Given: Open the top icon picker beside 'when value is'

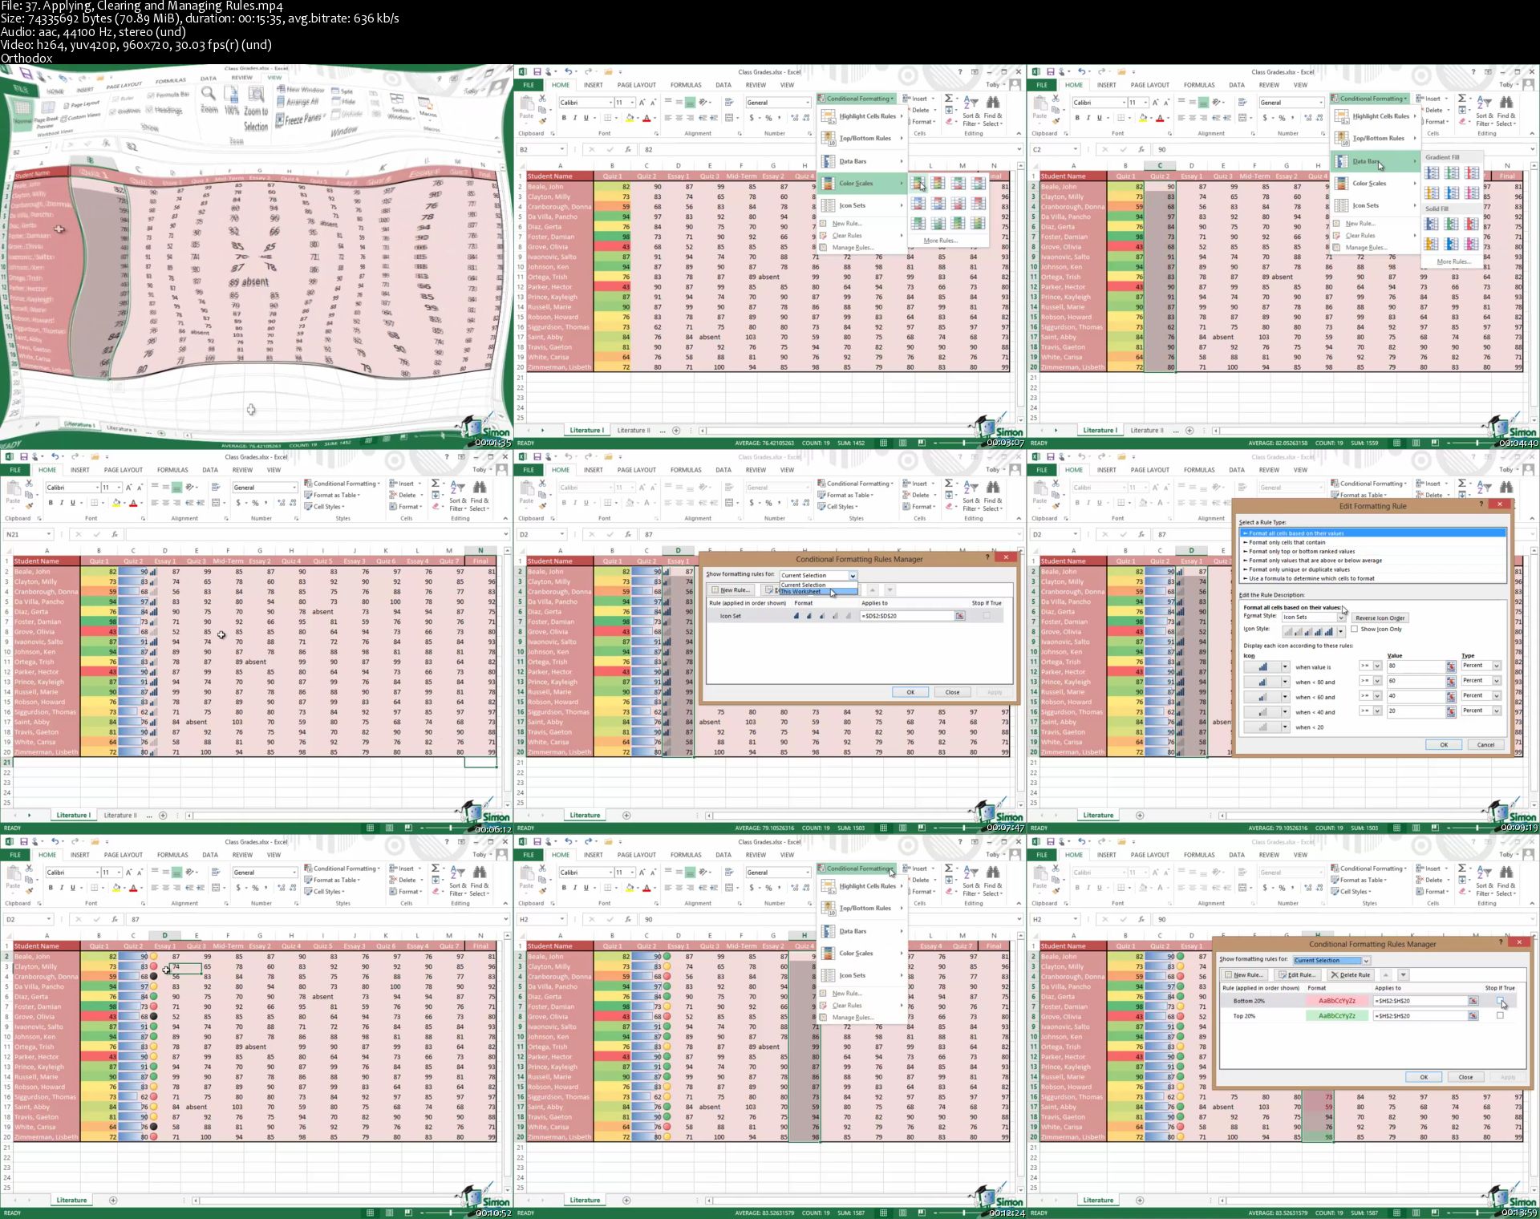Looking at the screenshot, I should coord(1284,667).
